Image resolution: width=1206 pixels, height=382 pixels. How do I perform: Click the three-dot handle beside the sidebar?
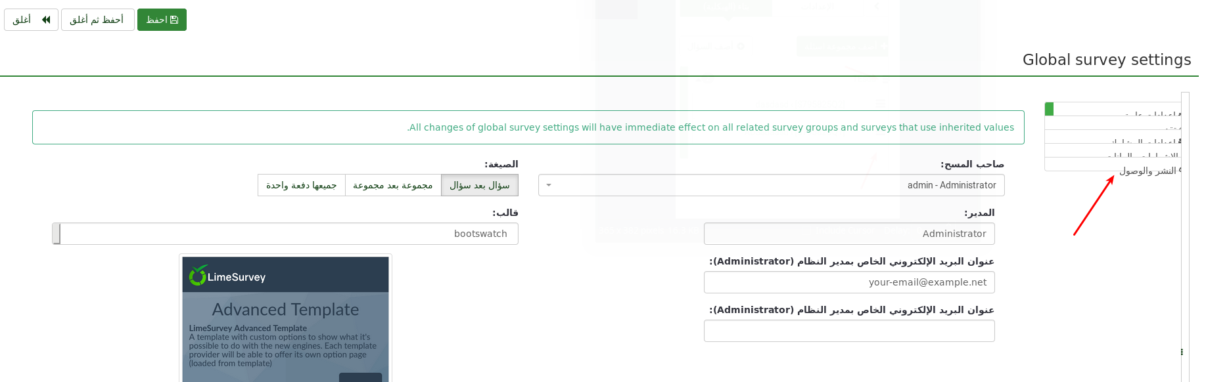[x=1182, y=352]
